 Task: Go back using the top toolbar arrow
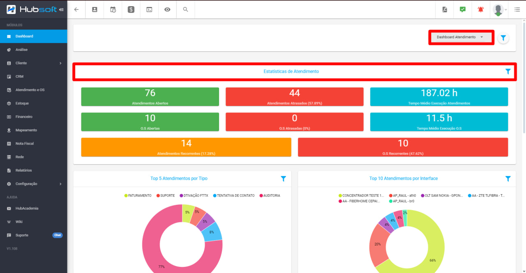[76, 9]
